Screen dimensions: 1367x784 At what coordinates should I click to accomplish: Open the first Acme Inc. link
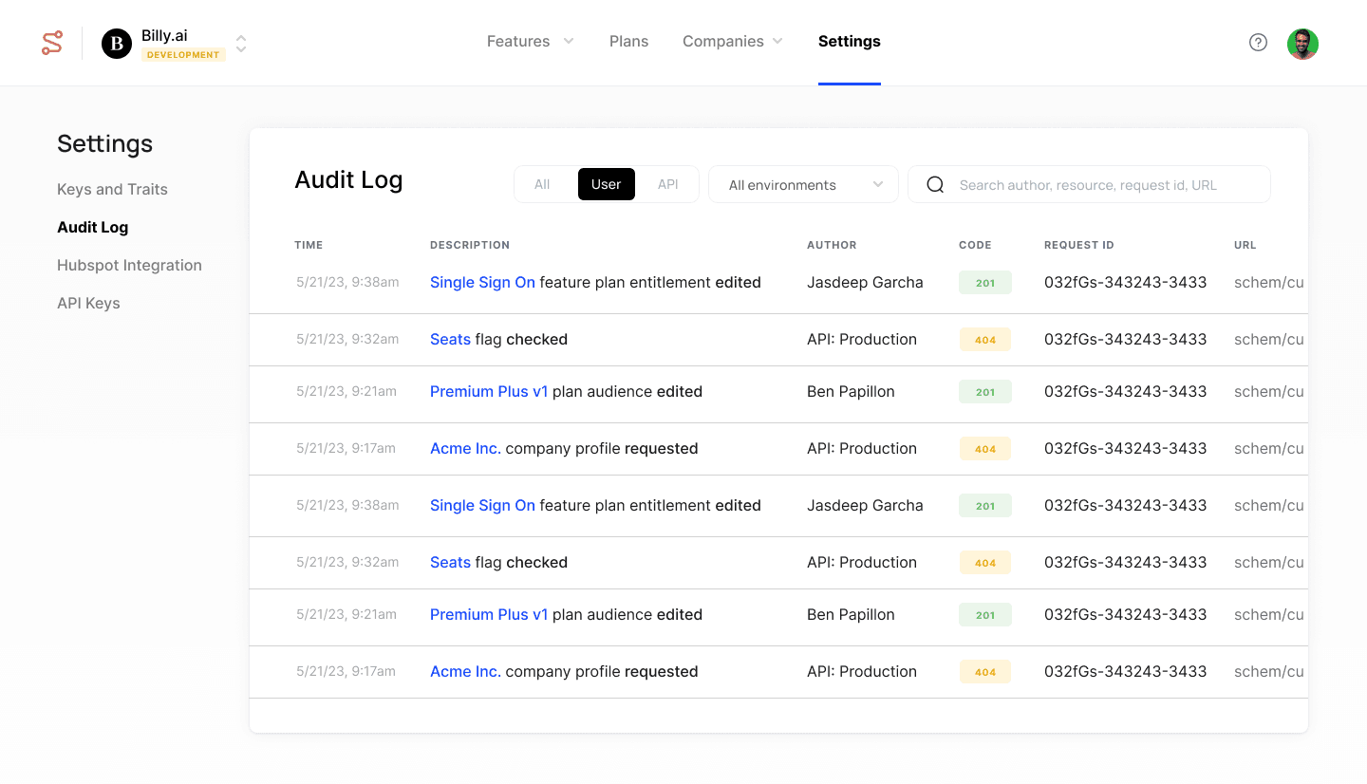point(465,449)
